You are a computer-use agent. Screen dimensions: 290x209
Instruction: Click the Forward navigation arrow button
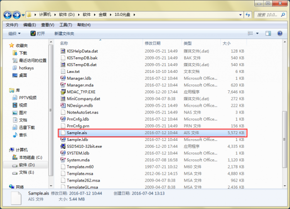(x=17, y=15)
